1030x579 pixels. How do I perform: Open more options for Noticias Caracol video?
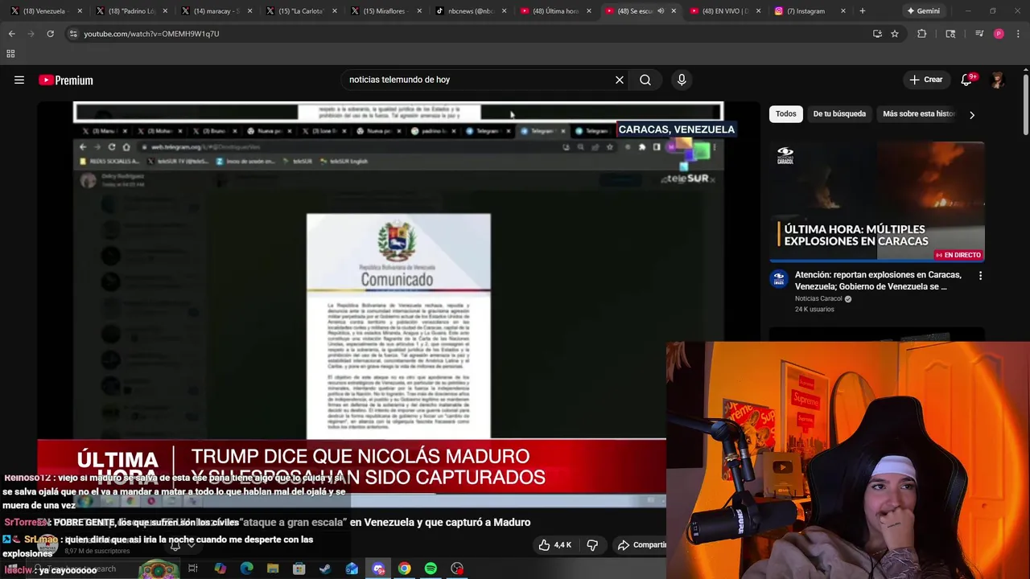click(x=980, y=276)
